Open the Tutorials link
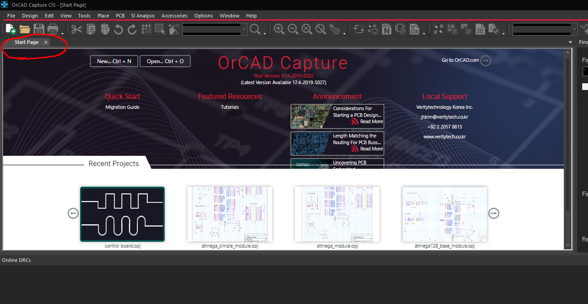Viewport: 588px width, 304px height. click(x=230, y=107)
